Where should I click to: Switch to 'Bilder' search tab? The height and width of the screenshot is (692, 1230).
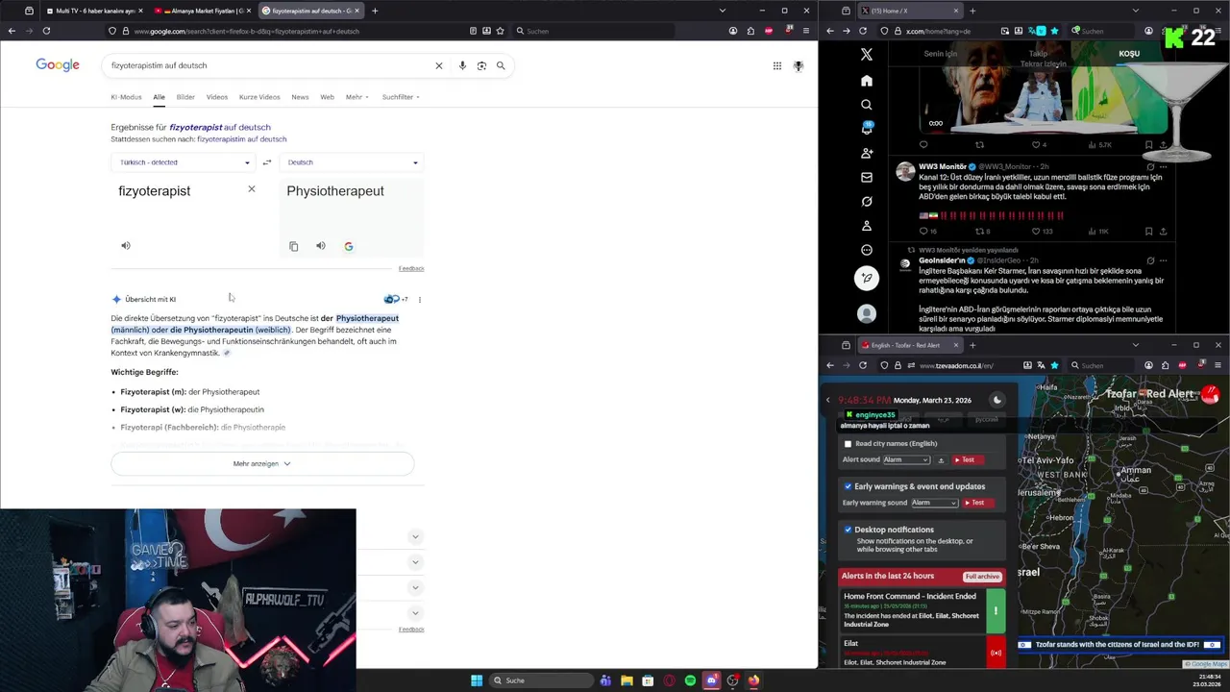185,97
